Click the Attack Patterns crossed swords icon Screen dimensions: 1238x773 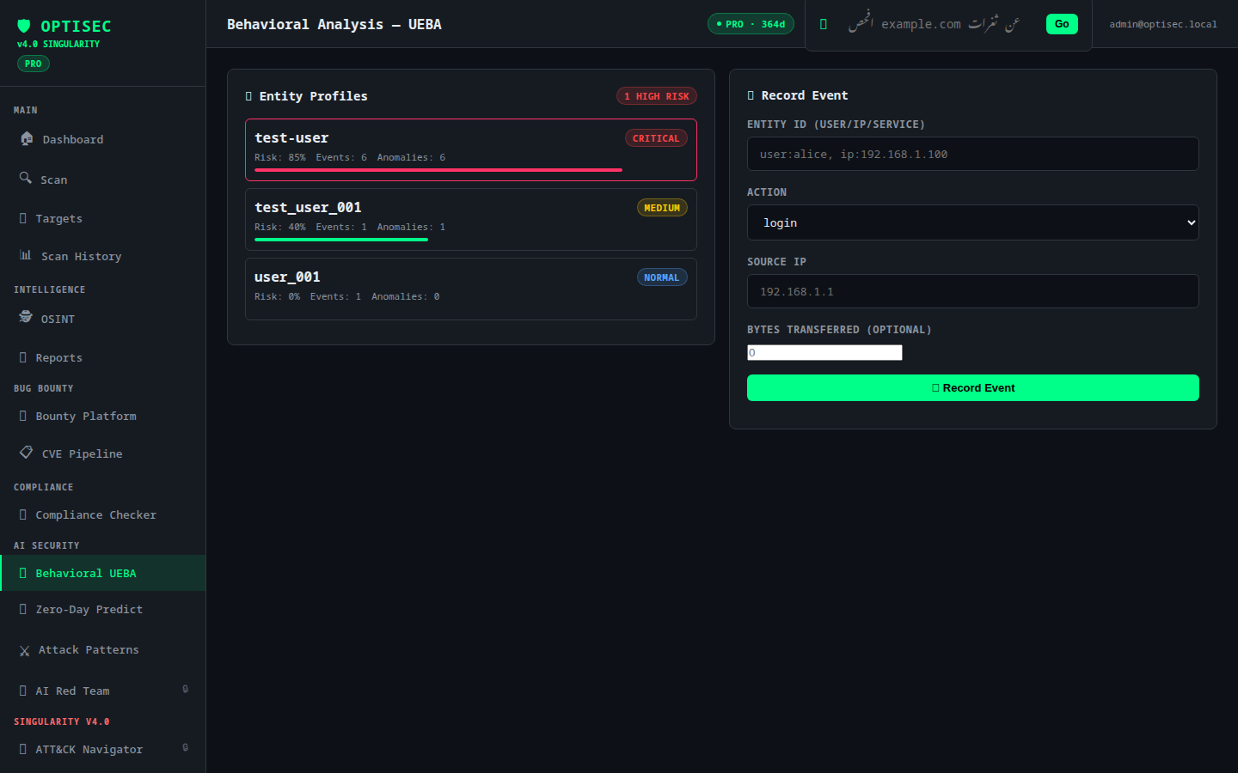pos(24,650)
